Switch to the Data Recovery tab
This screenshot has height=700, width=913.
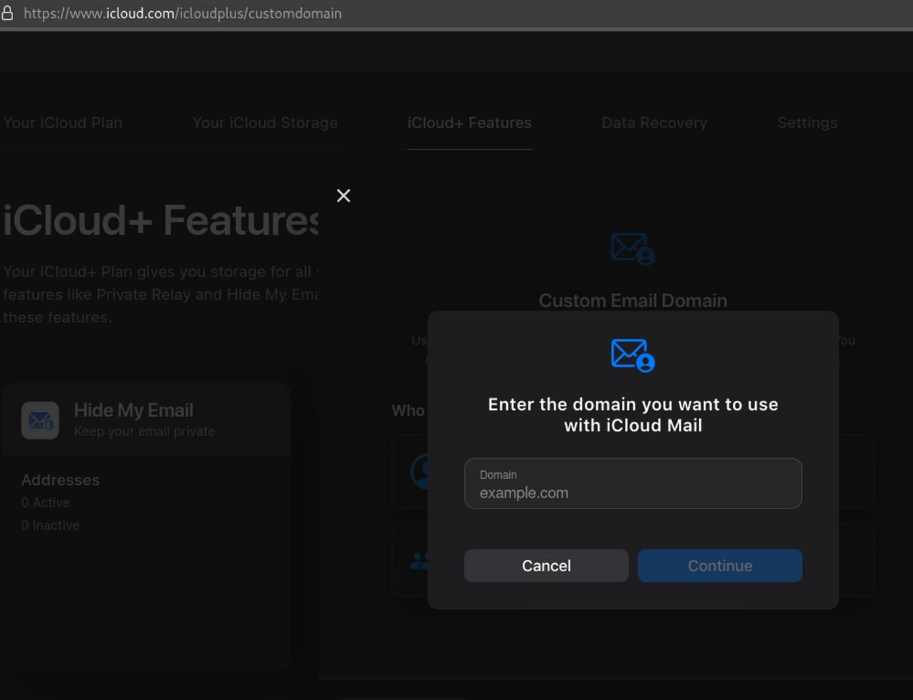point(654,122)
